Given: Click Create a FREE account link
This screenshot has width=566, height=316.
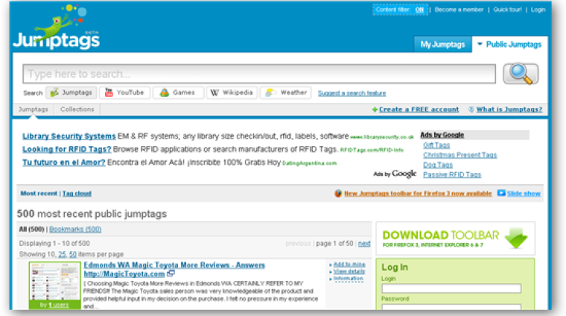Looking at the screenshot, I should click(x=419, y=110).
